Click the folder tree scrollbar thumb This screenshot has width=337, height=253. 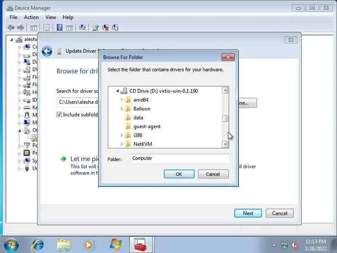[225, 118]
